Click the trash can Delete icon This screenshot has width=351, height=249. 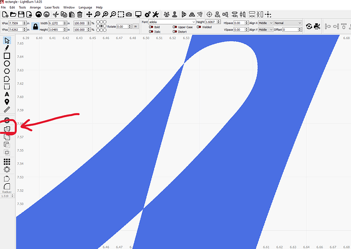(x=79, y=14)
